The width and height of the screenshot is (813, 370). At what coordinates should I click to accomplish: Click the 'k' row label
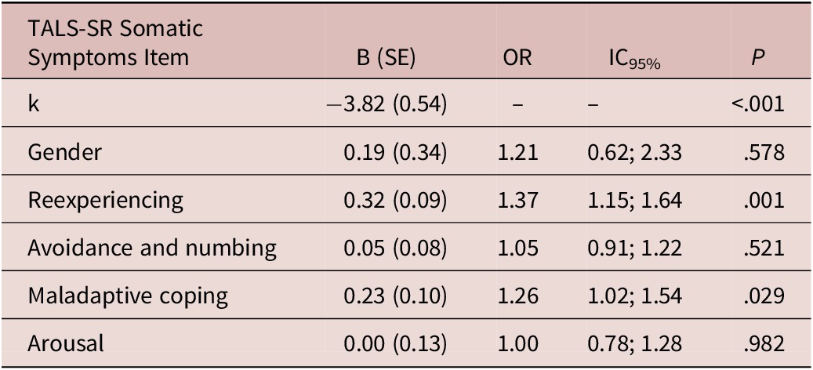coord(34,104)
